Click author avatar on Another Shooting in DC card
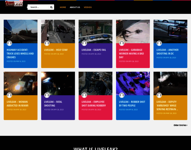The width and height of the screenshot is (191, 150). click(159, 43)
